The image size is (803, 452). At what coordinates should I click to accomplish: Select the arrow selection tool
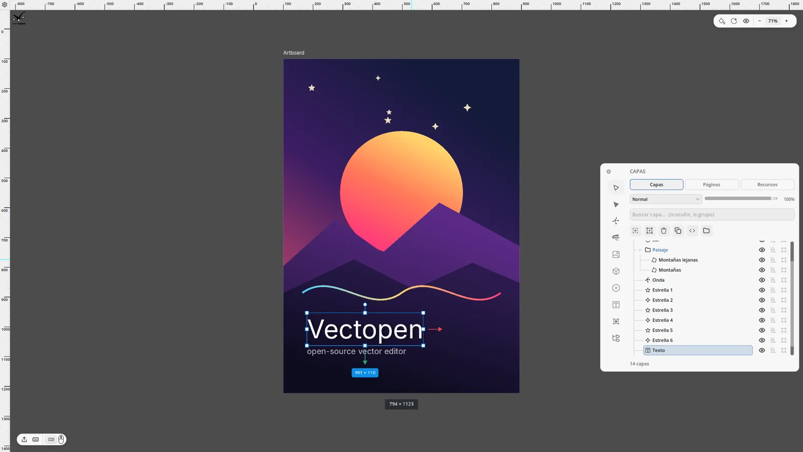pos(616,188)
